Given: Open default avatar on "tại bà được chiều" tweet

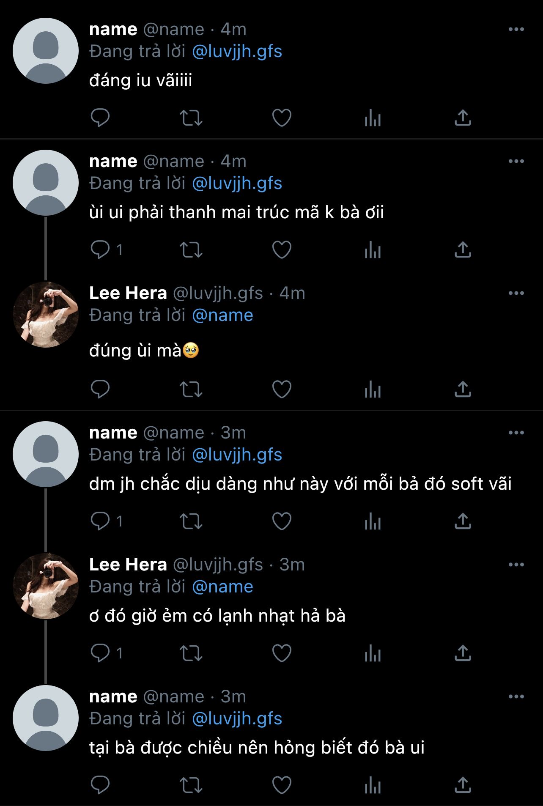Looking at the screenshot, I should [x=46, y=718].
